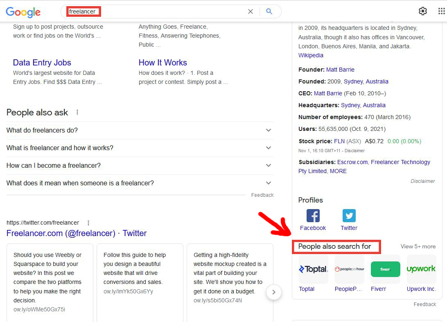Open the Google apps grid icon
The height and width of the screenshot is (322, 447).
tap(441, 11)
